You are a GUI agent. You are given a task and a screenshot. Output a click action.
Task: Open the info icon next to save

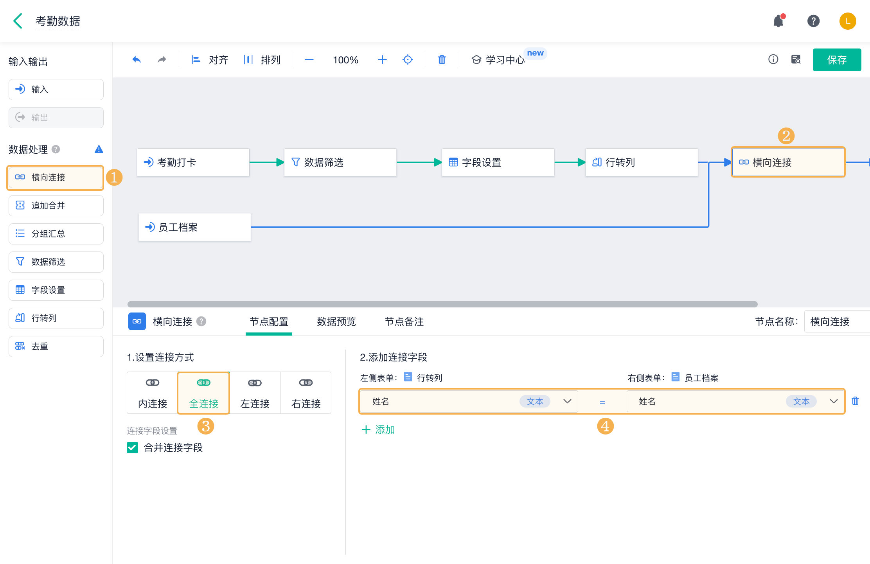[x=773, y=59]
